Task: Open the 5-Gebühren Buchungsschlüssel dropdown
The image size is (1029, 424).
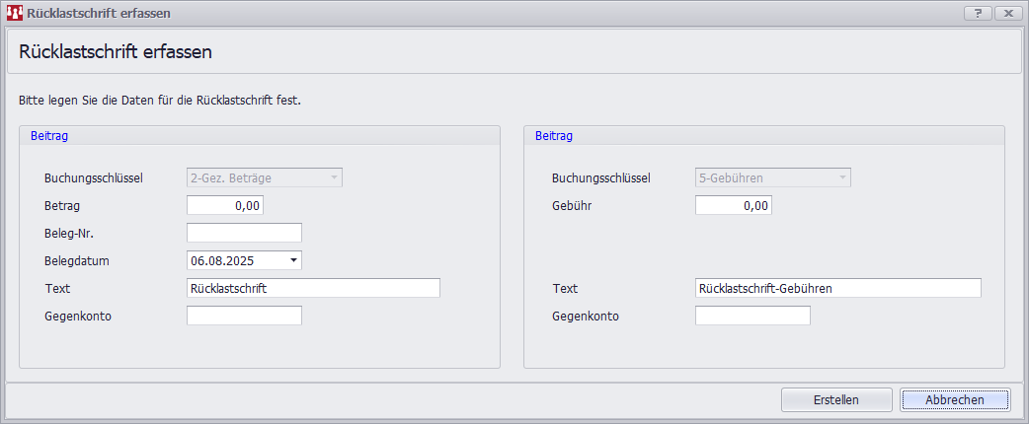Action: [772, 177]
